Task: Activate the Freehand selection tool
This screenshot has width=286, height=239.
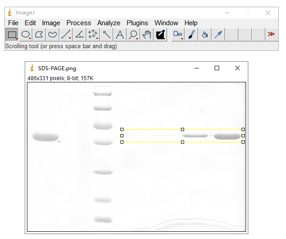Action: pyautogui.click(x=53, y=34)
